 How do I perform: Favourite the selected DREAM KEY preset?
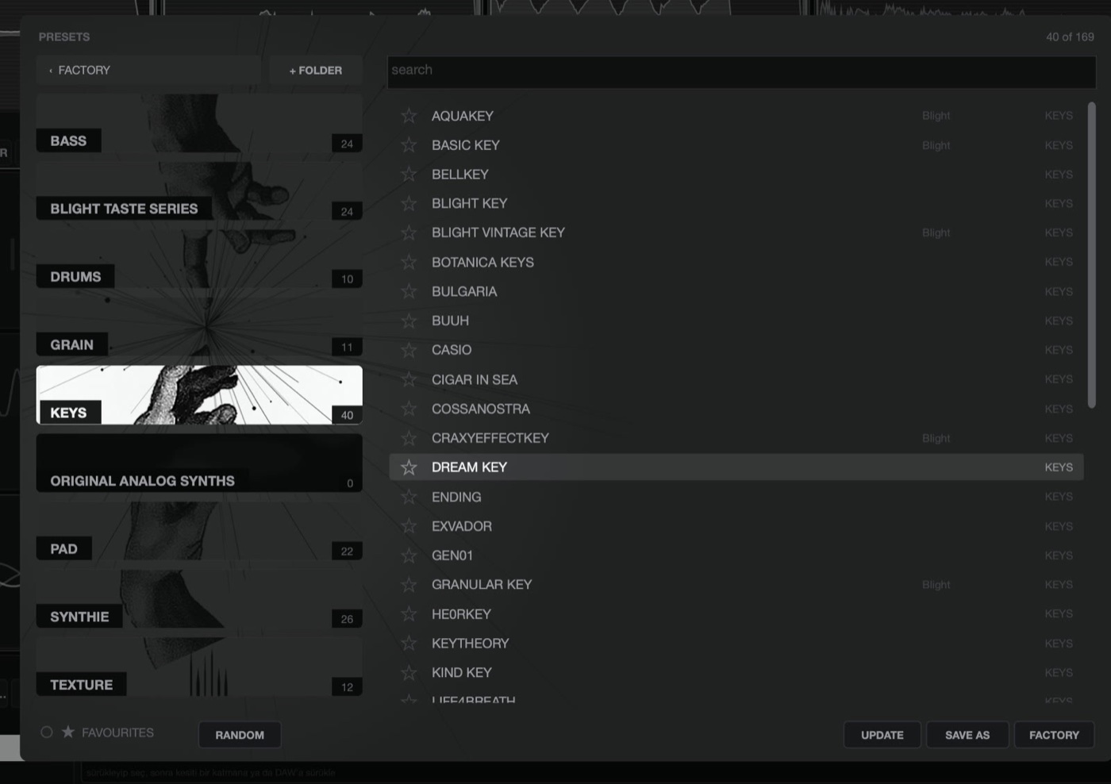click(x=409, y=467)
